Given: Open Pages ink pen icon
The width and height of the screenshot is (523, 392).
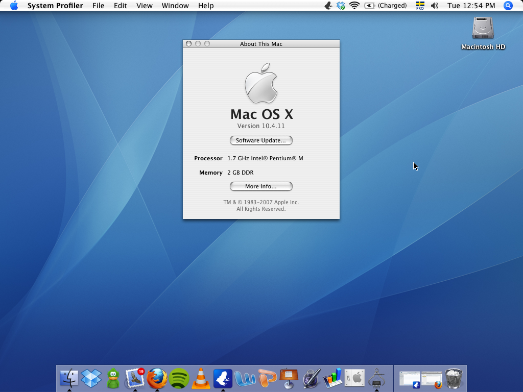Looking at the screenshot, I should 311,378.
